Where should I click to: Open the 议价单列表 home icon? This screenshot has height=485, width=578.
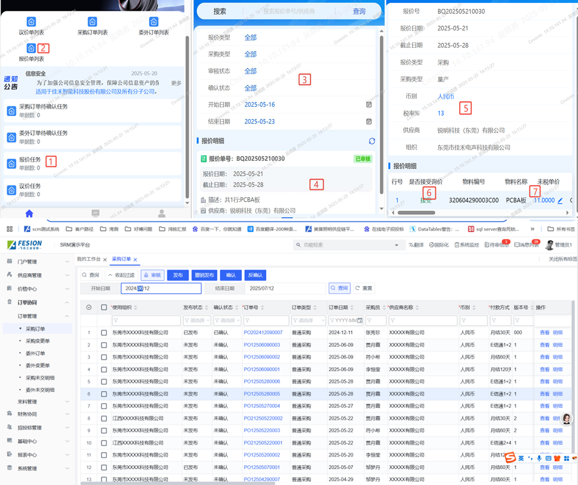point(31,22)
